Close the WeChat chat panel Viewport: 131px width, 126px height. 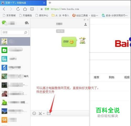pyautogui.click(x=88, y=20)
